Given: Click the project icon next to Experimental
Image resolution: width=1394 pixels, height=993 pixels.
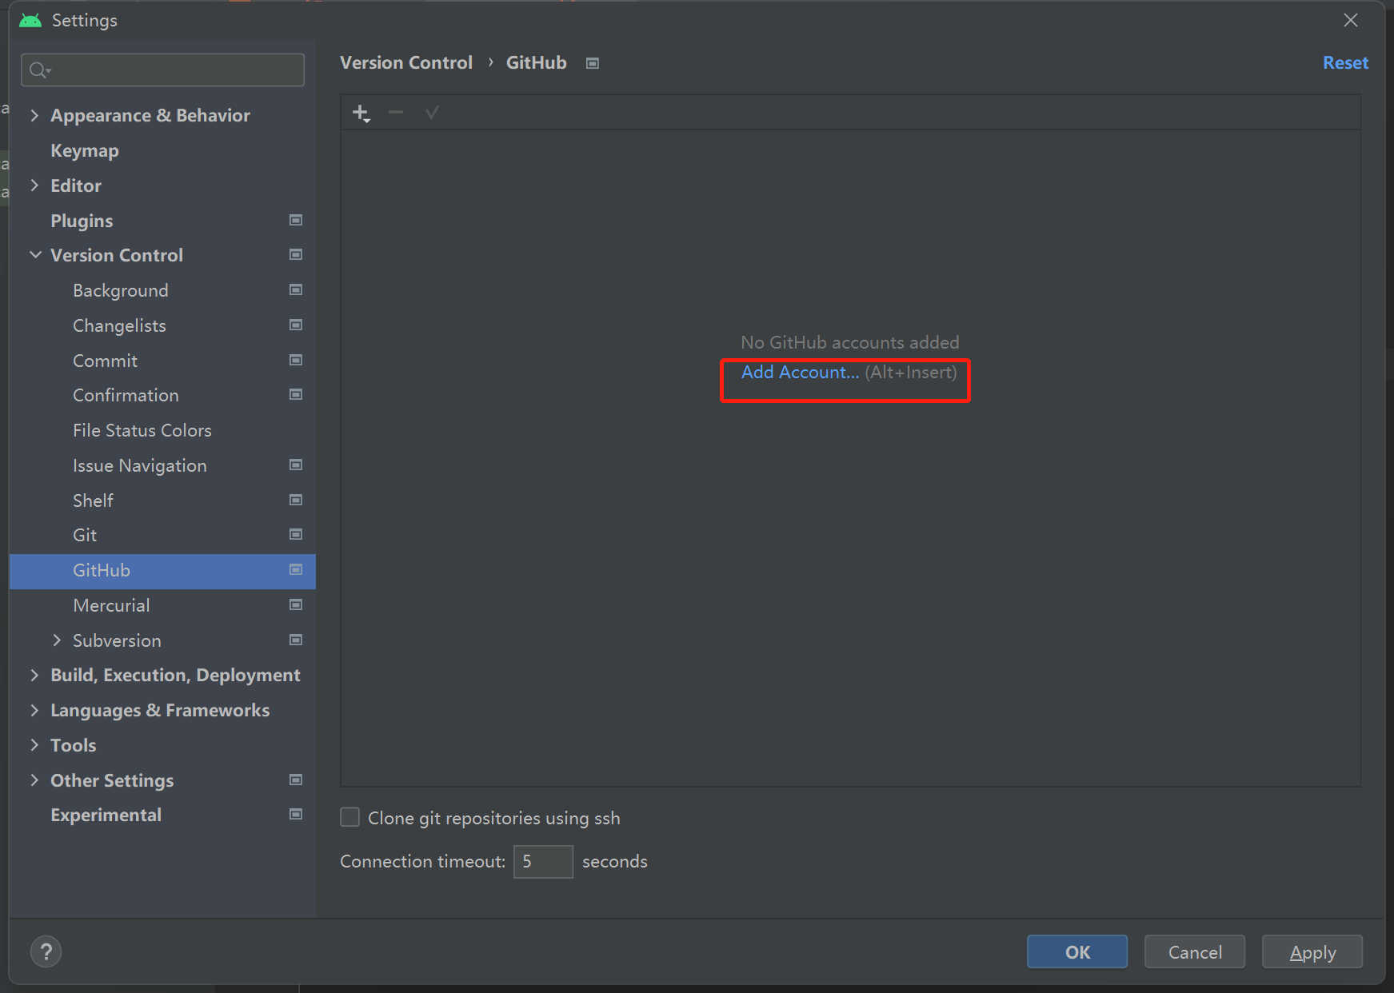Looking at the screenshot, I should [296, 814].
